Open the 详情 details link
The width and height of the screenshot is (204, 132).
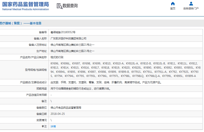(x=53, y=127)
